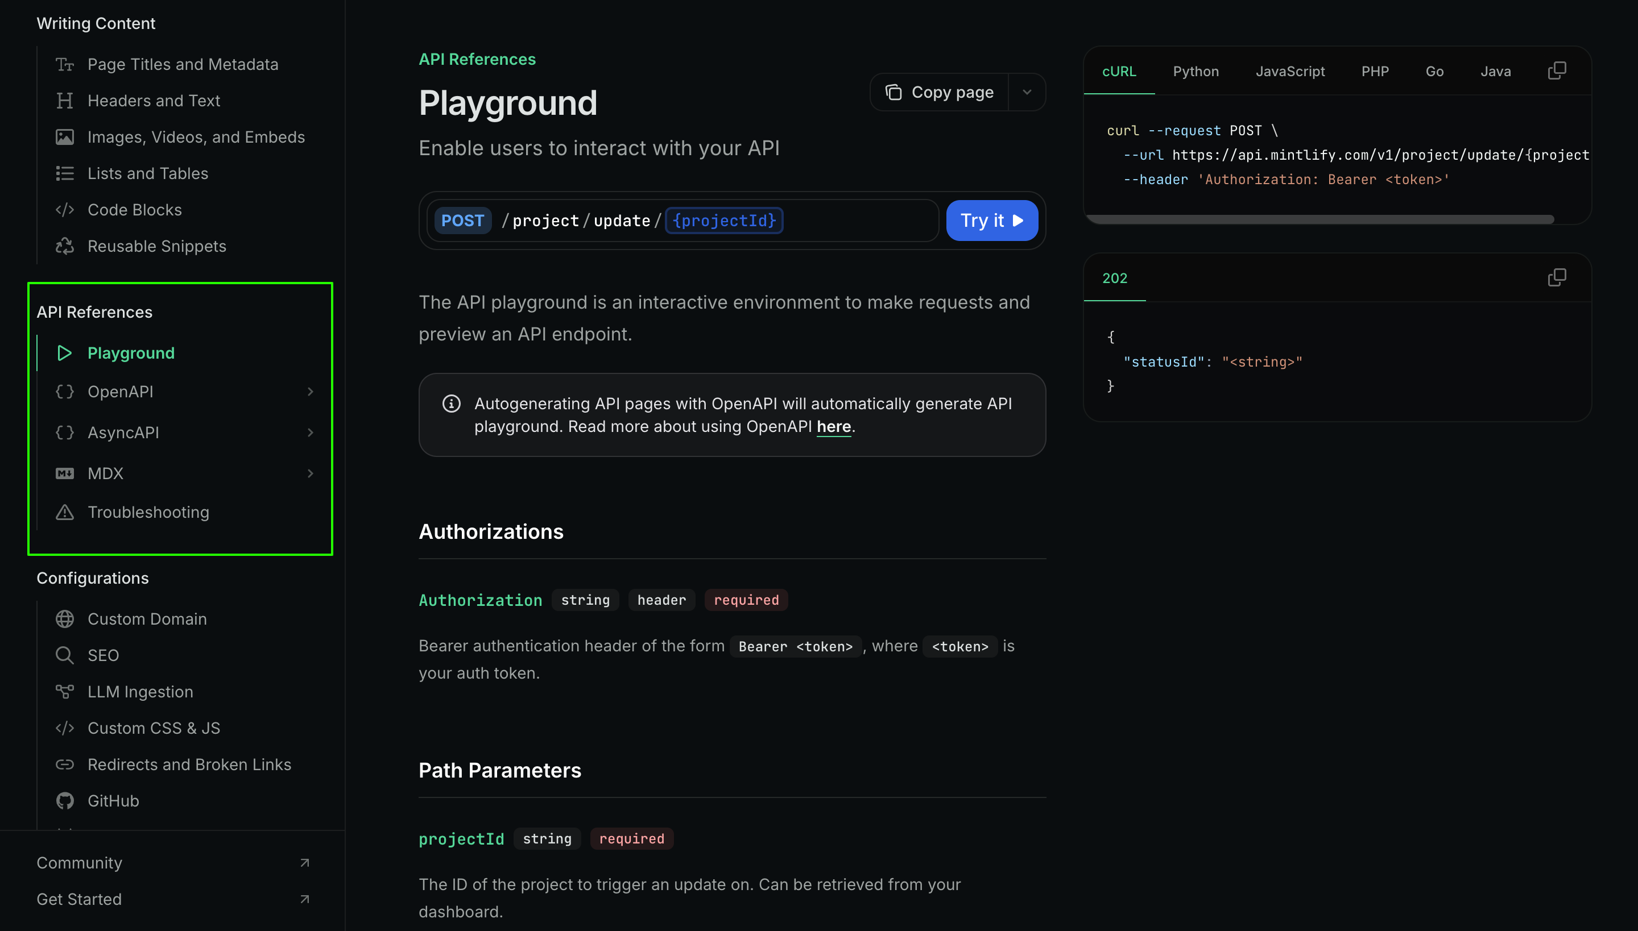The width and height of the screenshot is (1638, 931).
Task: Click the copy icon in cURL code panel
Action: tap(1556, 70)
